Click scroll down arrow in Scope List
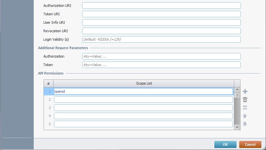 coord(237,128)
